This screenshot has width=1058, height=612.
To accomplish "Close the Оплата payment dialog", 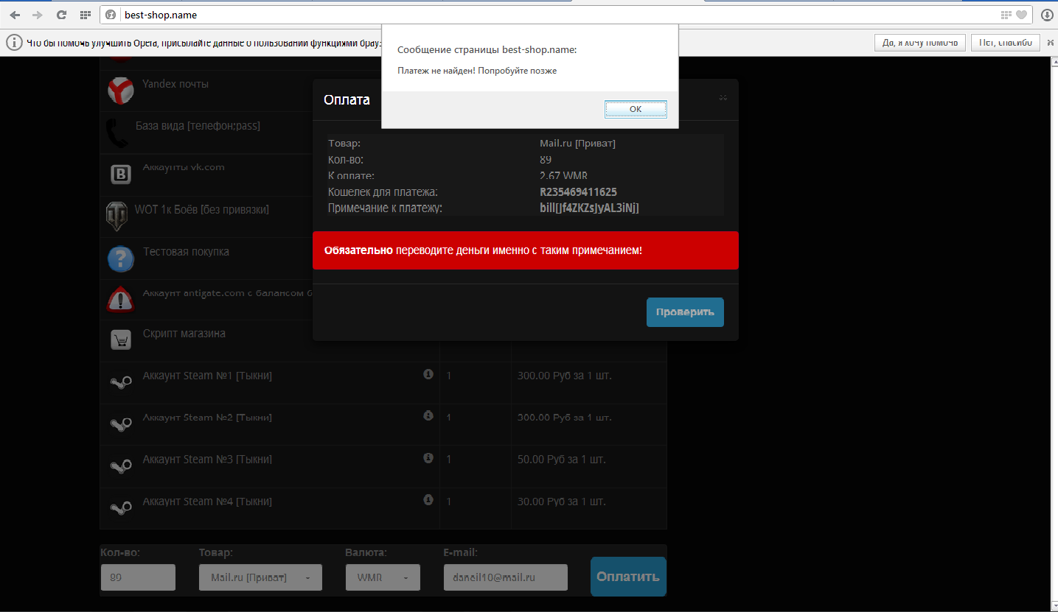I will (723, 97).
